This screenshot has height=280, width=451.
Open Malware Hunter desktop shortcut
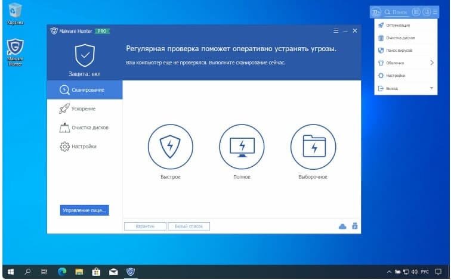pos(16,52)
